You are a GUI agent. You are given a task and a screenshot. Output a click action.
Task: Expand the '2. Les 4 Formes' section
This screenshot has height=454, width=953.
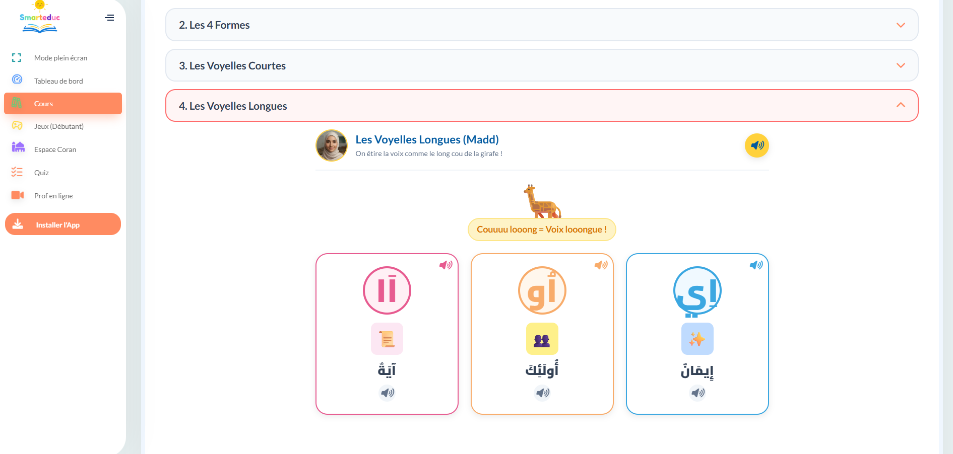click(x=542, y=25)
